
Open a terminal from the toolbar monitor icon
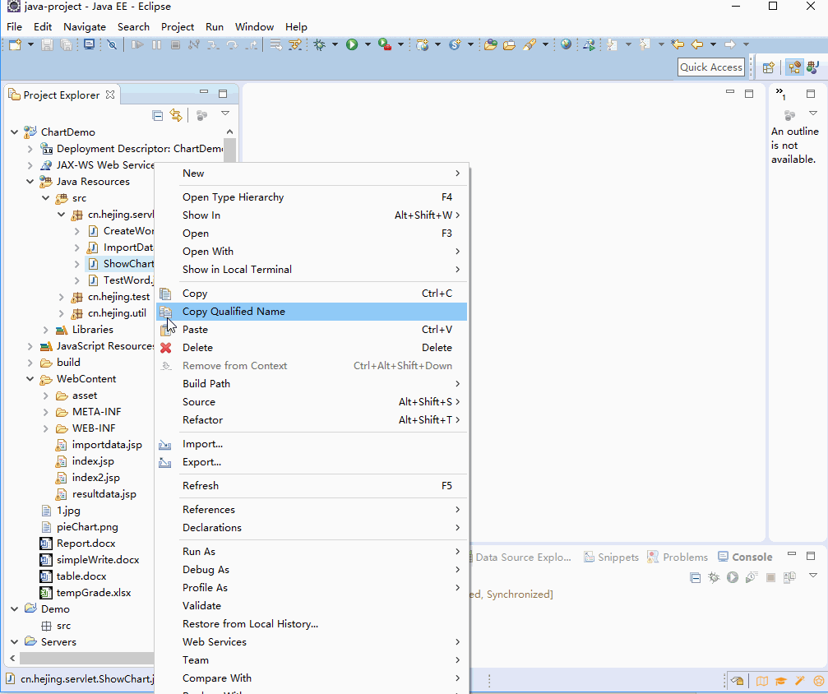(x=89, y=45)
